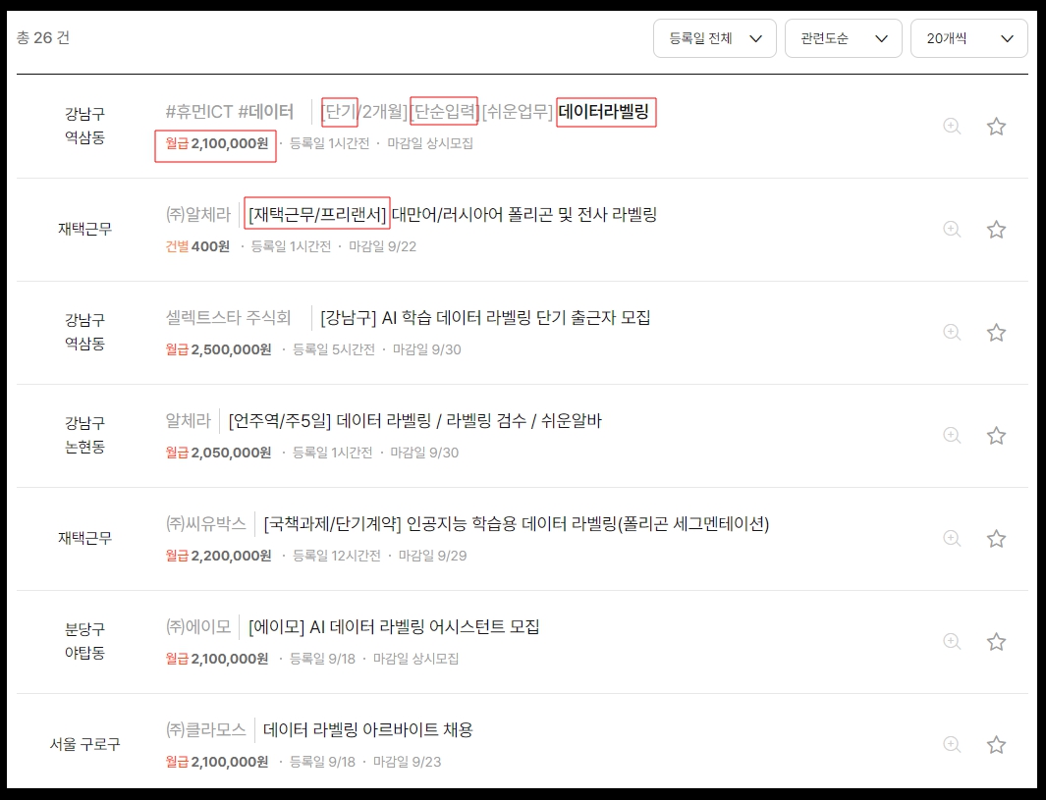
Task: Click the 서울 구로구 location text
Action: [84, 744]
